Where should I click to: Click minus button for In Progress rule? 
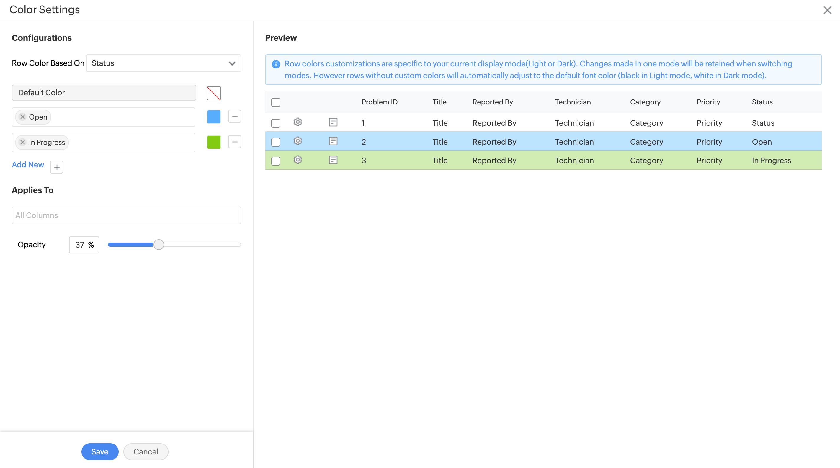[234, 142]
